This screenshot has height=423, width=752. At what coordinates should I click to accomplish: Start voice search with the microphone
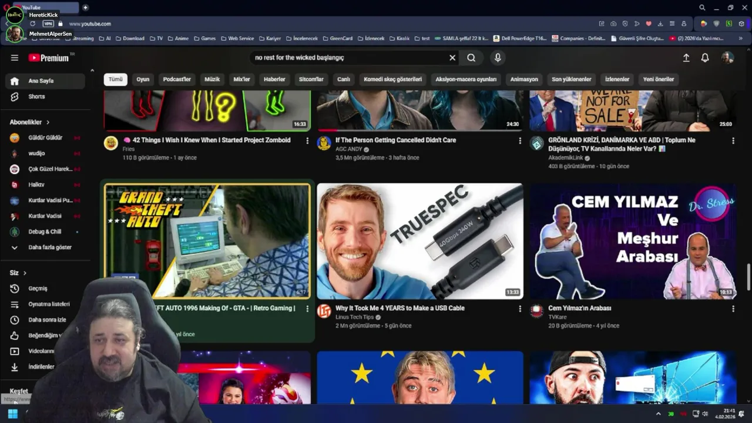pos(498,58)
